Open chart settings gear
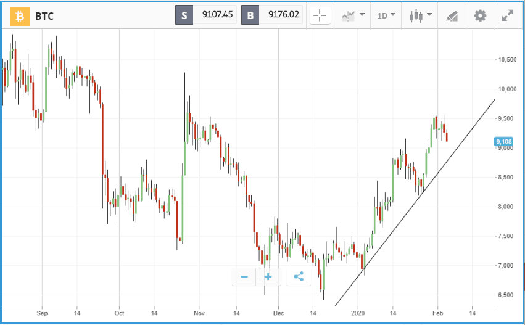 tap(480, 16)
